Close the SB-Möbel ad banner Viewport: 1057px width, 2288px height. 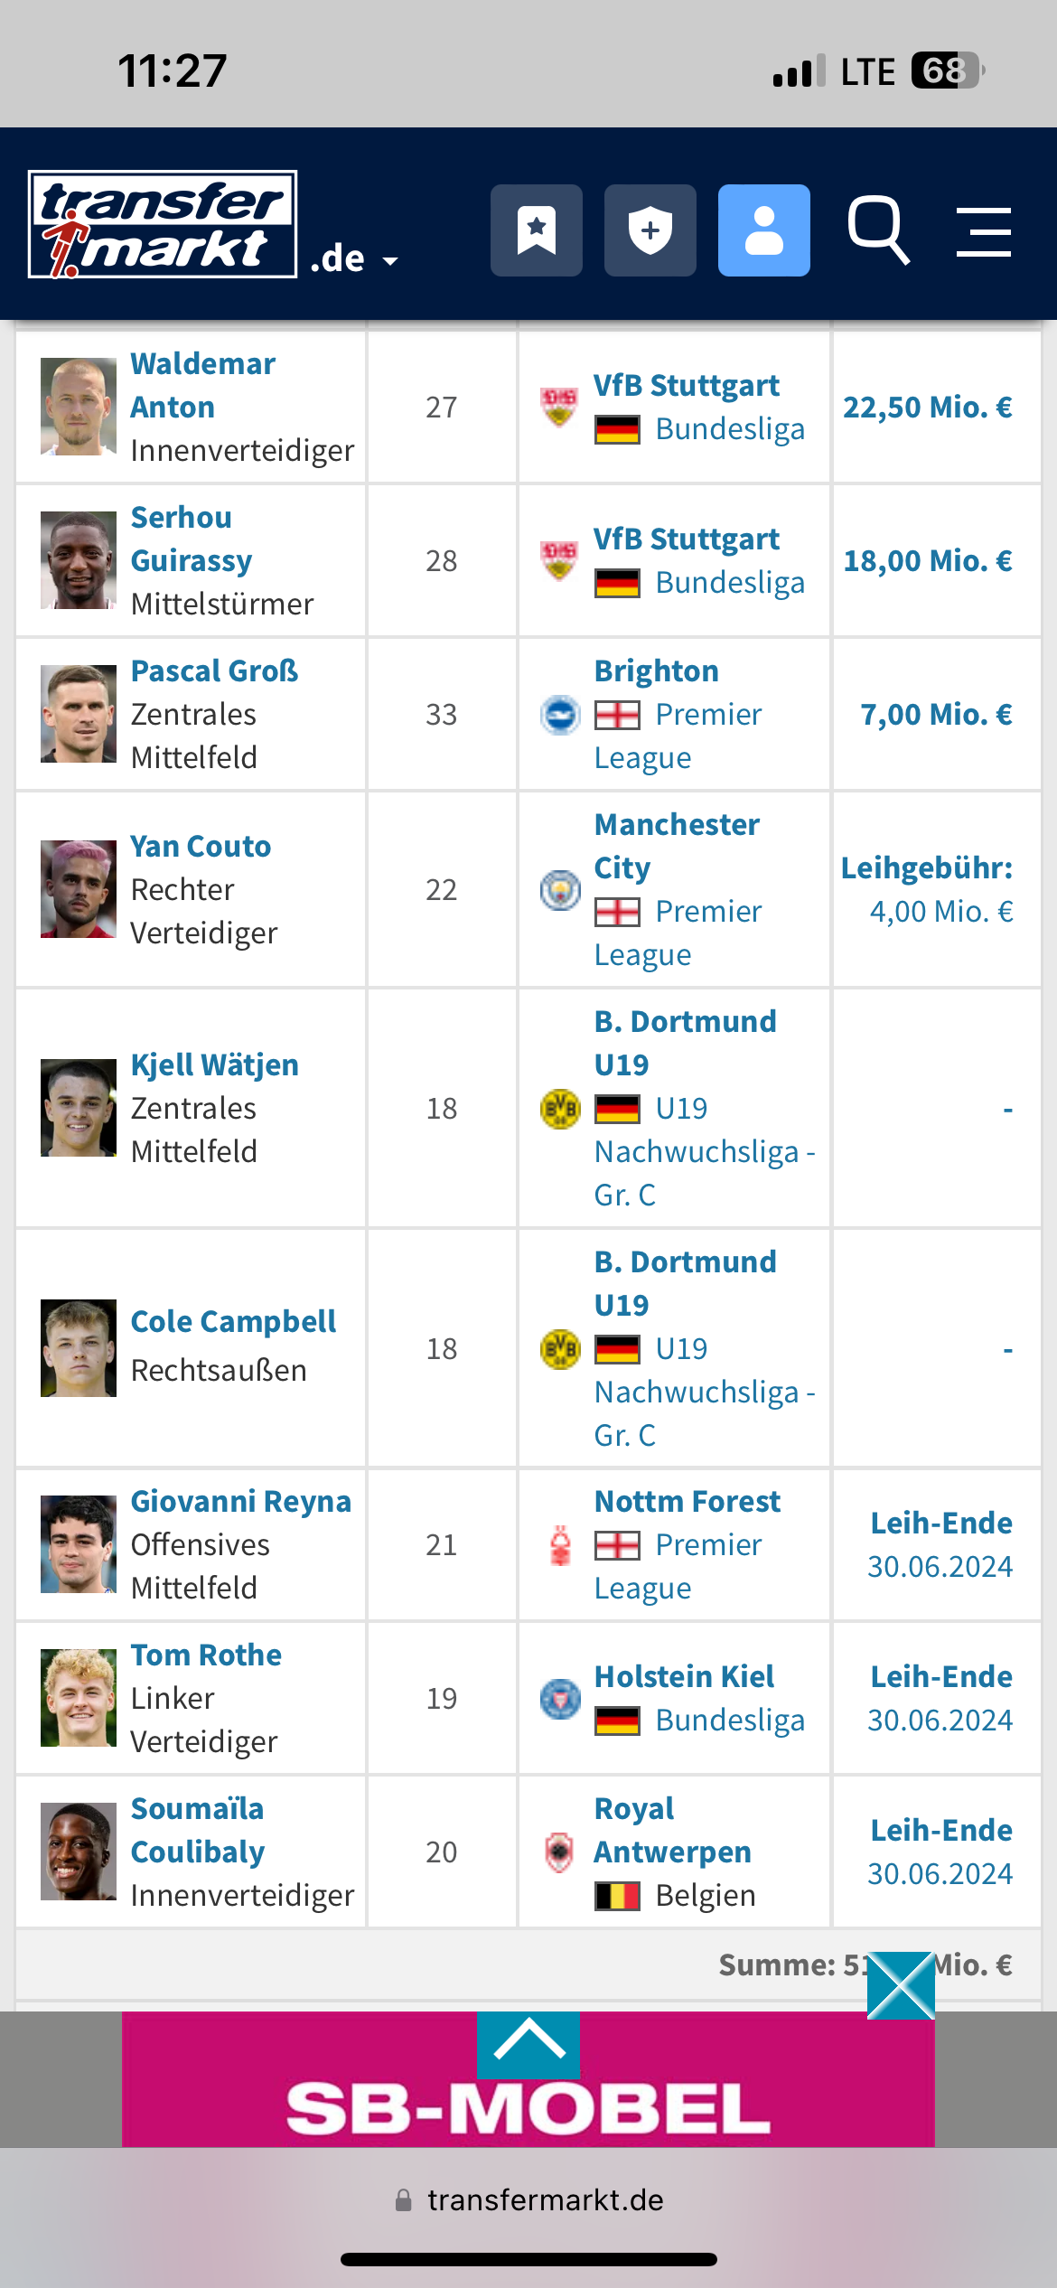point(901,1985)
